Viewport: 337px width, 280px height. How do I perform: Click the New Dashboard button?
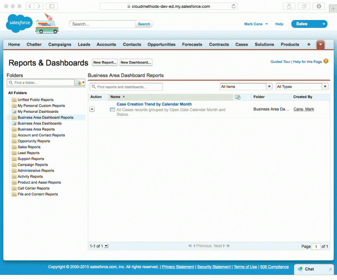click(x=136, y=62)
